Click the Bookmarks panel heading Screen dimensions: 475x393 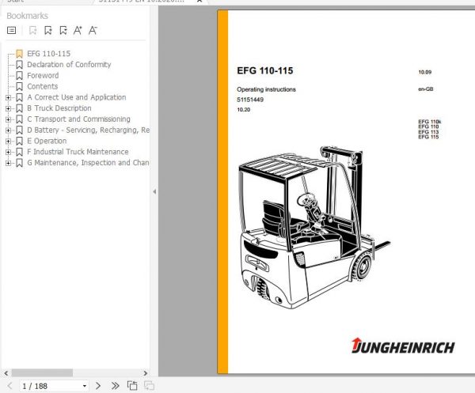coord(27,16)
